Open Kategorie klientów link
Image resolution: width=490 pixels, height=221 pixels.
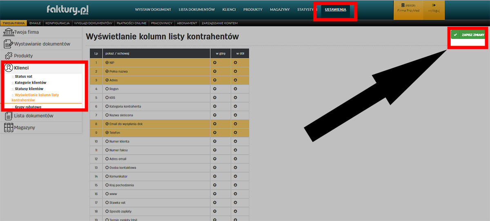click(31, 82)
